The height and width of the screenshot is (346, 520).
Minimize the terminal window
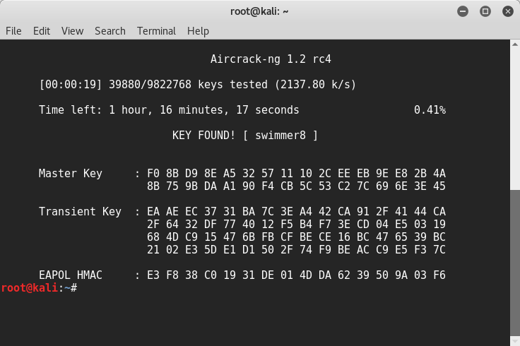(463, 11)
